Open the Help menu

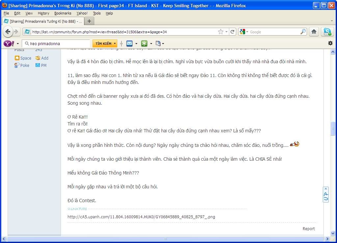(x=109, y=13)
